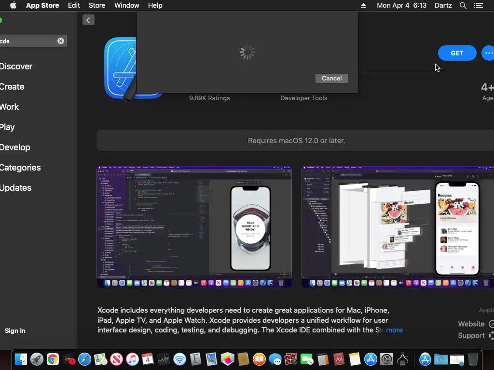Expand description with the 'more' link
This screenshot has height=370, width=494.
(395, 330)
